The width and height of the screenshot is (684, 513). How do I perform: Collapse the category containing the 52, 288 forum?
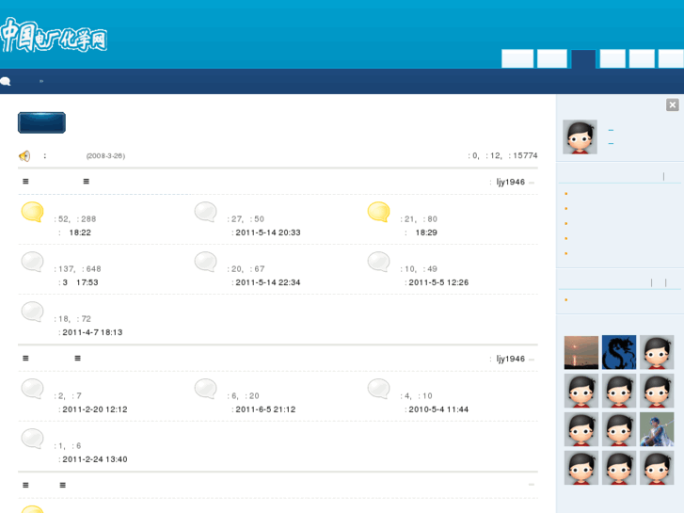click(x=532, y=183)
